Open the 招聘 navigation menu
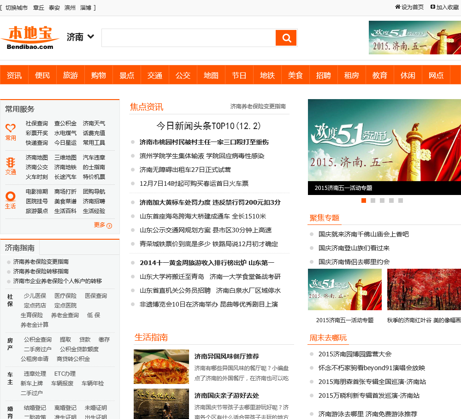This screenshot has height=419, width=461. 324,75
